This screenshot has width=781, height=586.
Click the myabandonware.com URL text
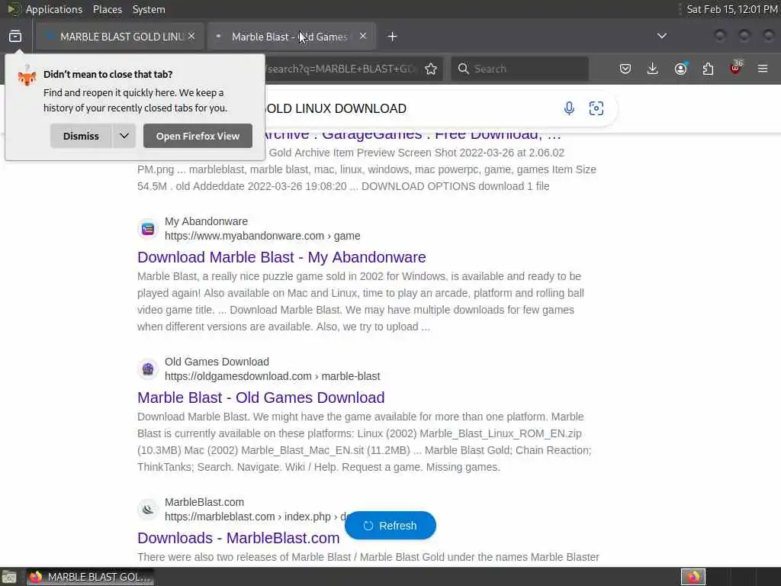[262, 236]
